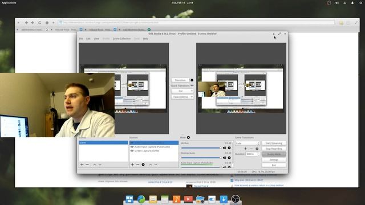Image resolution: width=365 pixels, height=205 pixels.
Task: Add scene transition with plus icon
Action: 245,149
